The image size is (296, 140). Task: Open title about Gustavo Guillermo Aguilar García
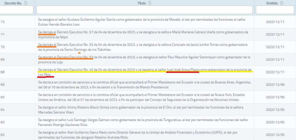142,22
